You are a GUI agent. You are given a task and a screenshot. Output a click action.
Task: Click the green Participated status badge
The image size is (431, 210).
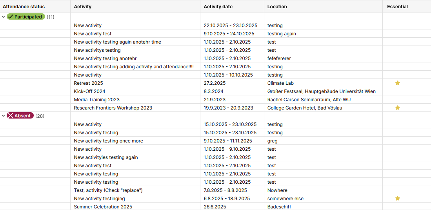[26, 17]
